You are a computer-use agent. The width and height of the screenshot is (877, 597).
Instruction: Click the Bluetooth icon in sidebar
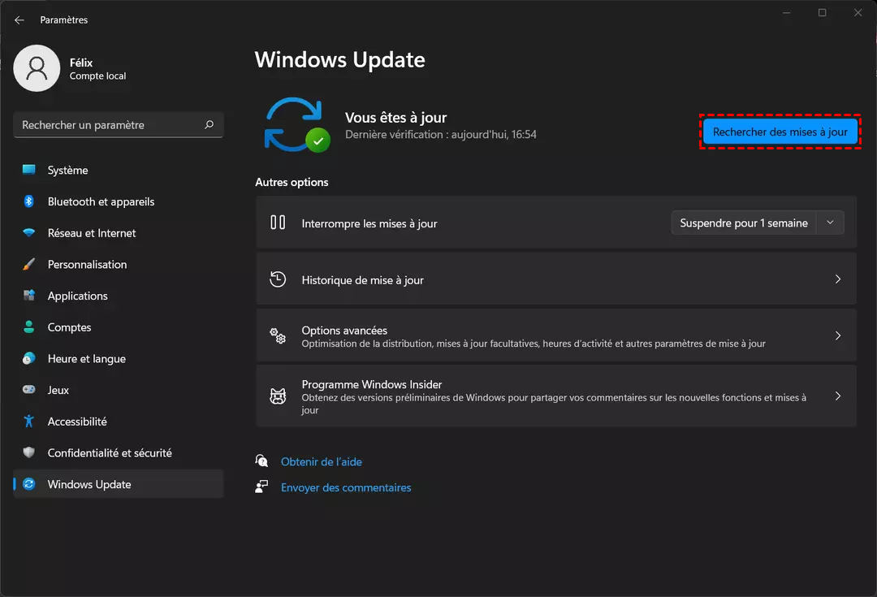tap(28, 201)
